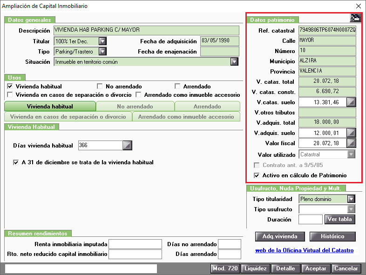This screenshot has width=366, height=275.
Task: Click the Provincia field showing VALENCIA
Action: pos(327,71)
